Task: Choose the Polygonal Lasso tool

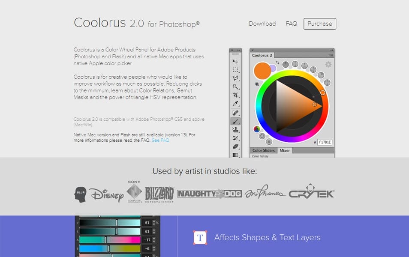Action: [235, 78]
